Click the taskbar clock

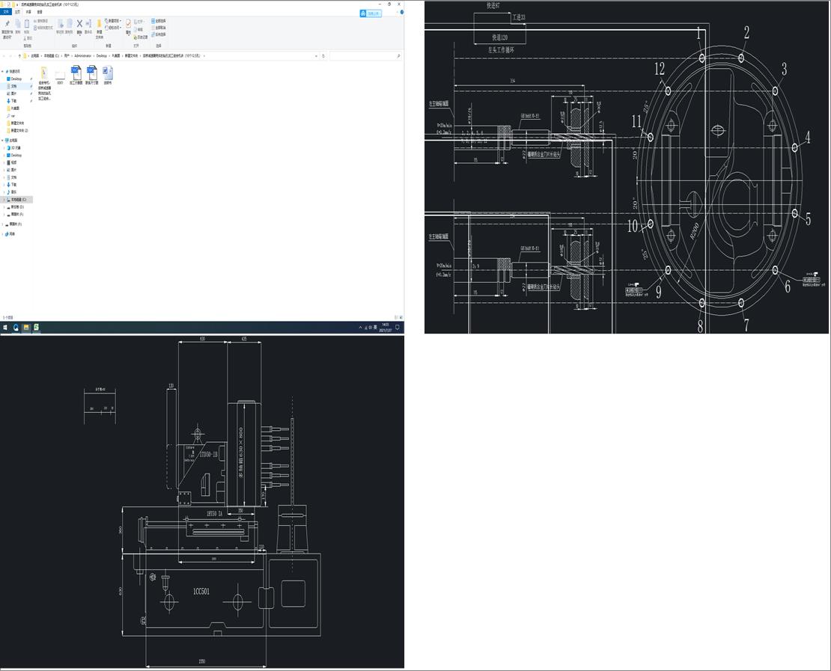tap(386, 328)
